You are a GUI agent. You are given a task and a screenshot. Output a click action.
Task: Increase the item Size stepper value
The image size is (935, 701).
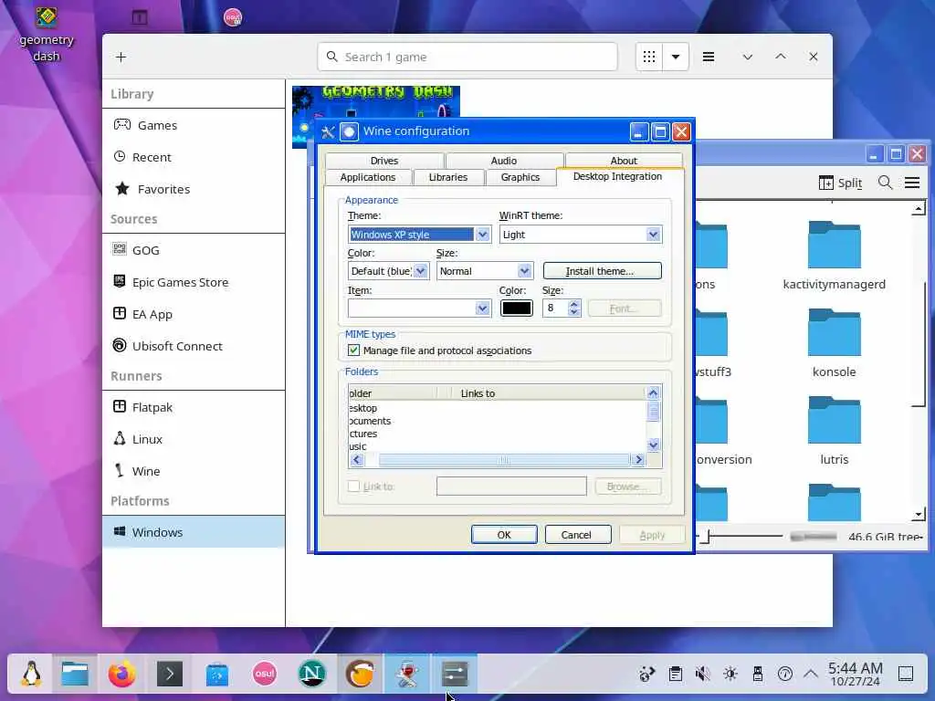[574, 304]
